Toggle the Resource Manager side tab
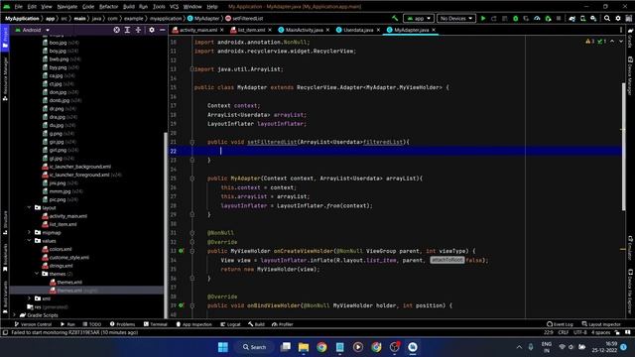The image size is (635, 357). pyautogui.click(x=5, y=79)
